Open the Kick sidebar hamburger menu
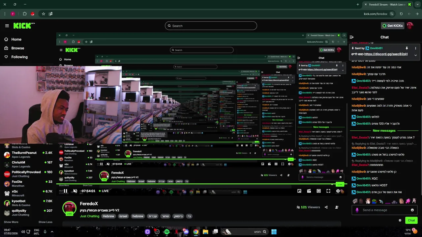Image resolution: width=422 pixels, height=237 pixels. click(7, 26)
